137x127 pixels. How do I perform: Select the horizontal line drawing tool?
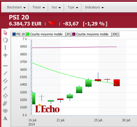(5, 66)
